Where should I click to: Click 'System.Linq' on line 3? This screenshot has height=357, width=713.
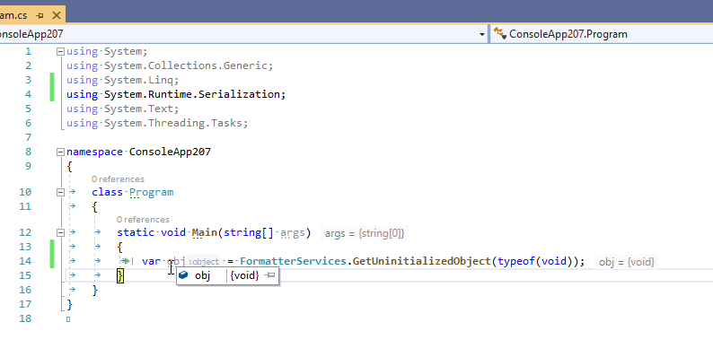click(x=139, y=80)
